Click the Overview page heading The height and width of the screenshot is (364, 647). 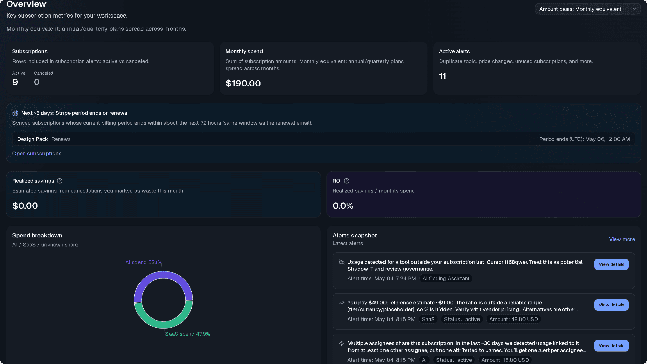[x=26, y=4]
